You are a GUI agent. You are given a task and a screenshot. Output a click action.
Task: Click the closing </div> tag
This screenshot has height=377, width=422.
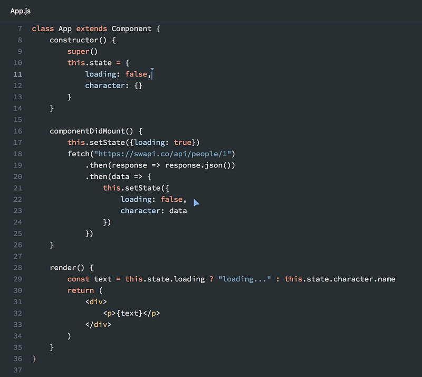point(98,324)
